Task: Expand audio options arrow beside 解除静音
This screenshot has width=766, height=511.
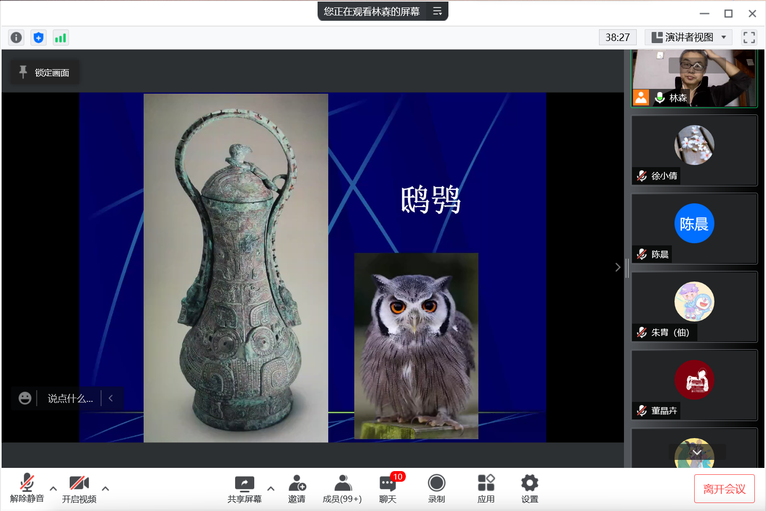Action: [x=53, y=488]
